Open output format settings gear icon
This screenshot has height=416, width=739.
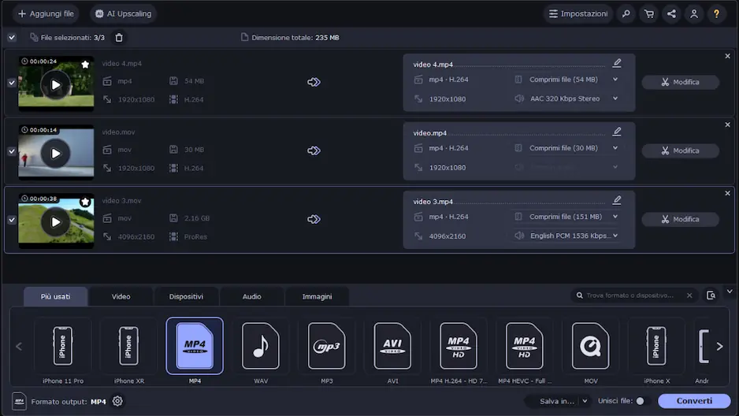click(117, 401)
